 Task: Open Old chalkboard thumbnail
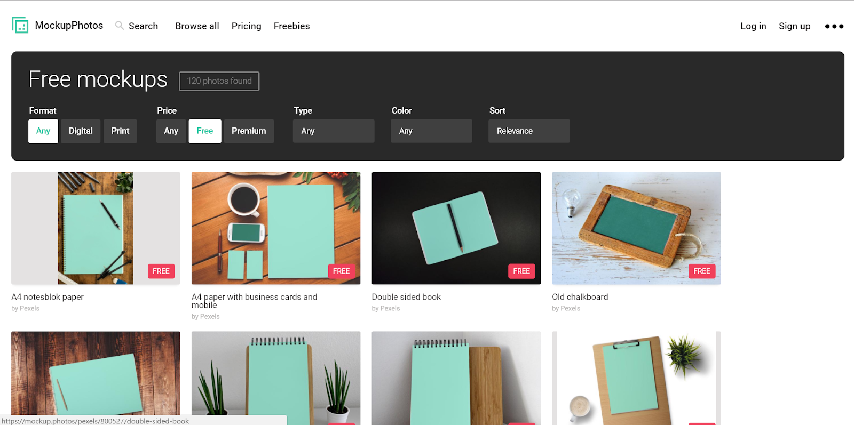[636, 228]
